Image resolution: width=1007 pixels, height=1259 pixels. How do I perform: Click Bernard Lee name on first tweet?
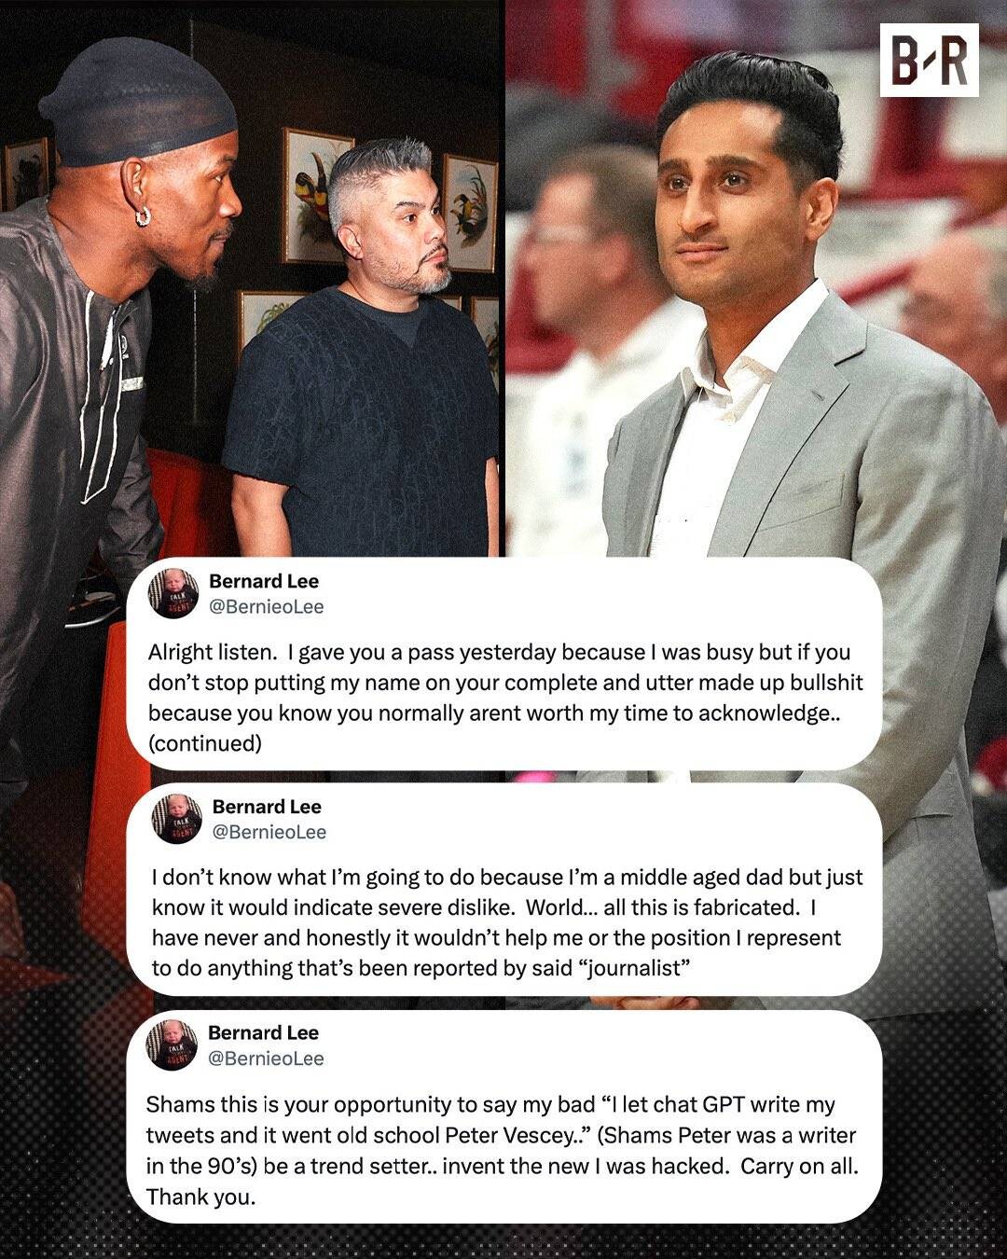(264, 581)
